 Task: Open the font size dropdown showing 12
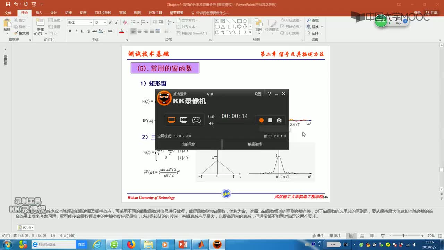pyautogui.click(x=105, y=23)
